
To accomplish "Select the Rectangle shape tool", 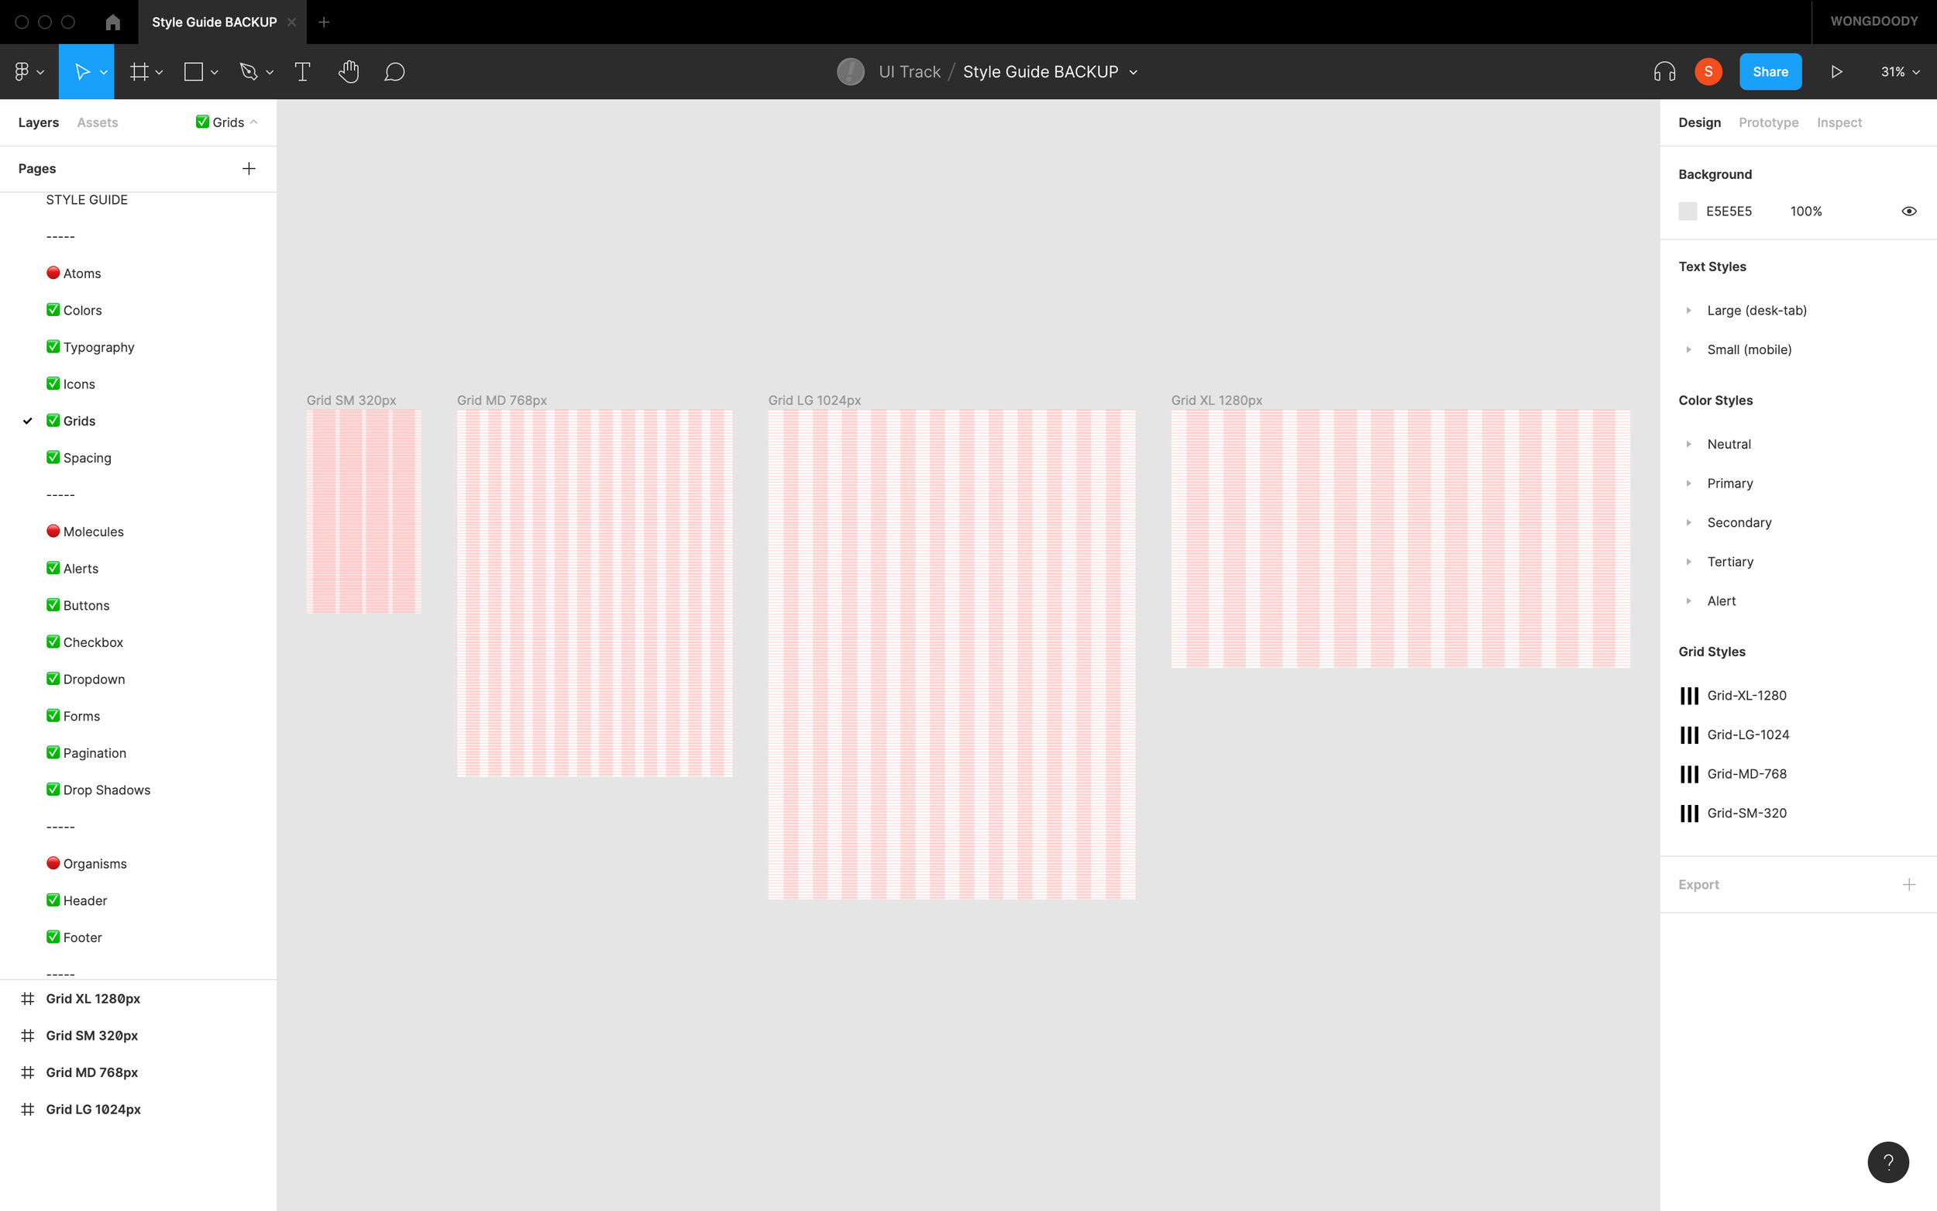I will (192, 71).
